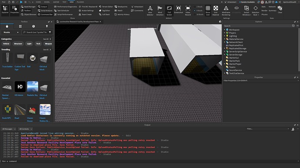Click the Clear stats button
This screenshot has height=168, width=300.
pos(280,10)
